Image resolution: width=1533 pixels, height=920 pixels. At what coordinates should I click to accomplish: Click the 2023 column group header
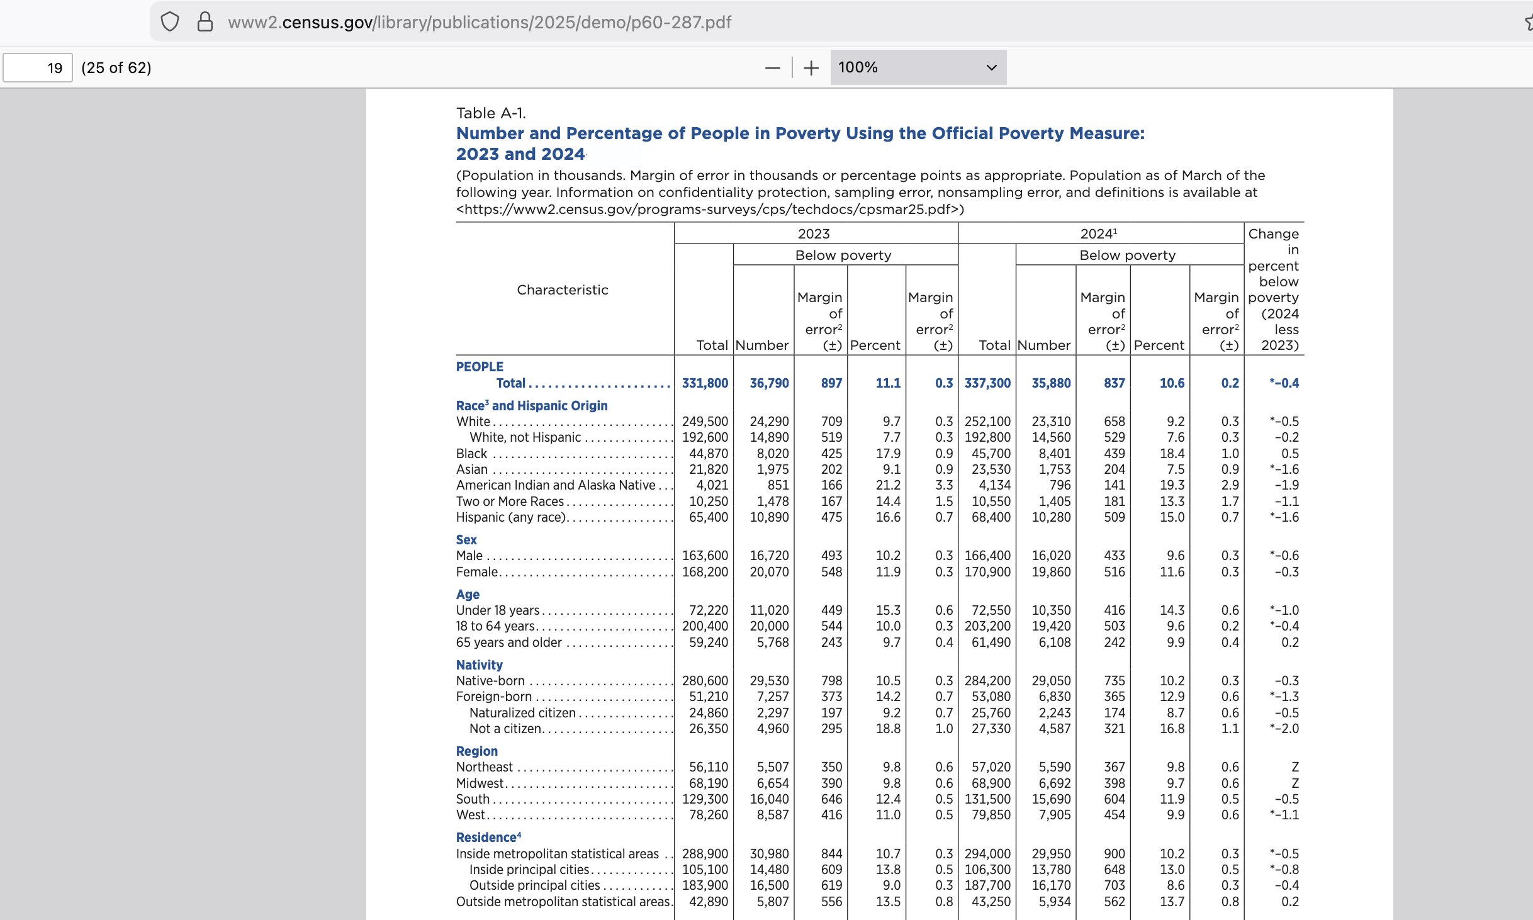click(x=814, y=234)
